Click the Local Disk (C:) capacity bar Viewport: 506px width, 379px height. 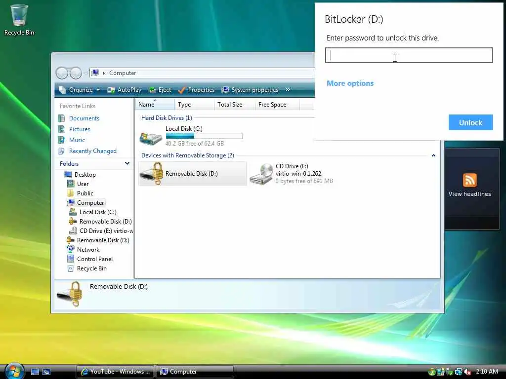[x=204, y=136]
